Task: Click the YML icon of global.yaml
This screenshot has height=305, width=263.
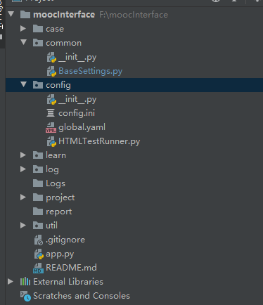Action: [51, 127]
